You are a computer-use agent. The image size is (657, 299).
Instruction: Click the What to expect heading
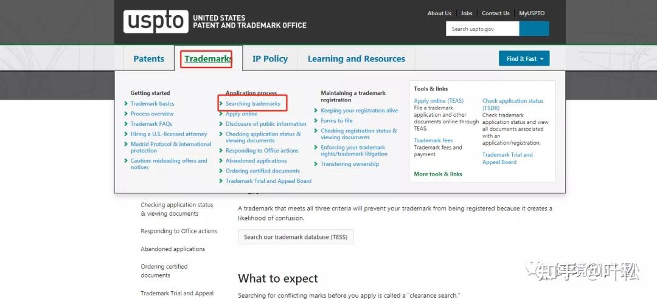(x=278, y=278)
